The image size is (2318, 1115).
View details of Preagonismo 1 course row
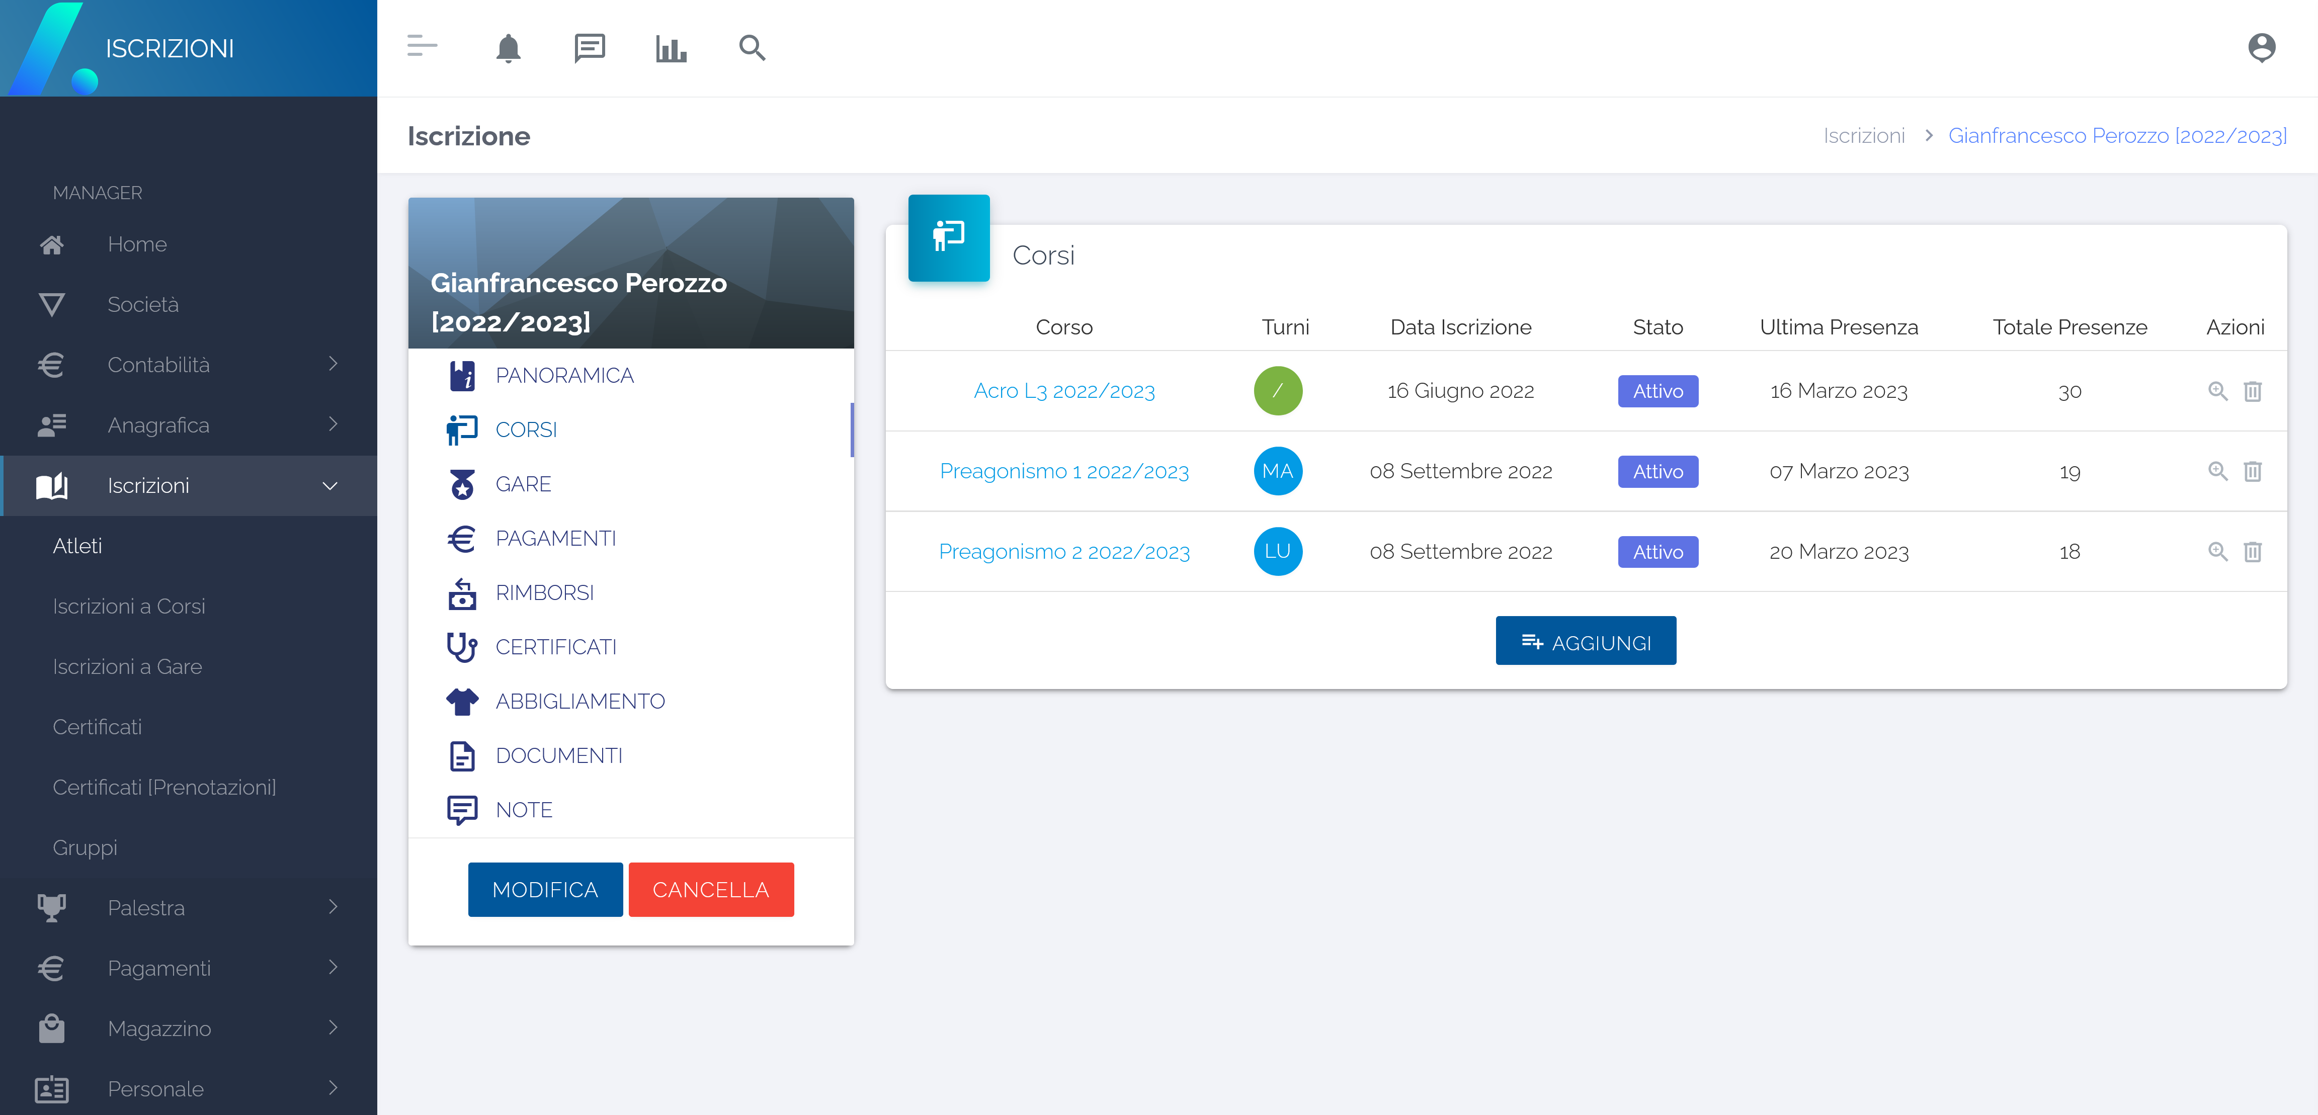coord(2217,472)
